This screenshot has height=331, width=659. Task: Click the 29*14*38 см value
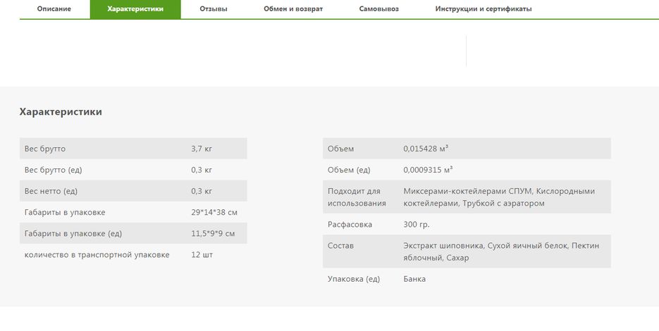click(x=214, y=213)
